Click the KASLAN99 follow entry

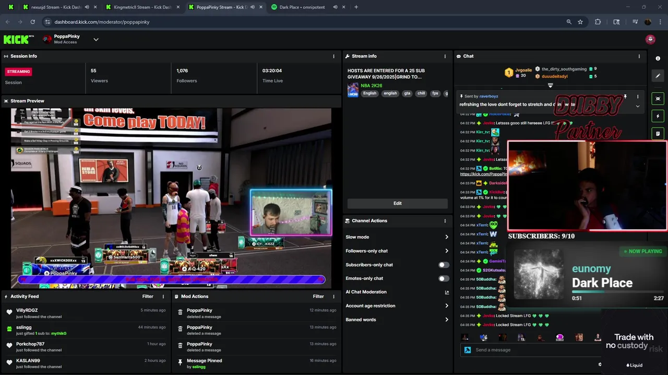pyautogui.click(x=86, y=364)
